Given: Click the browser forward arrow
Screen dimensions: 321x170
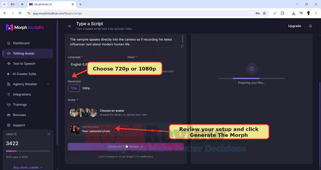Looking at the screenshot, I should [12, 13].
